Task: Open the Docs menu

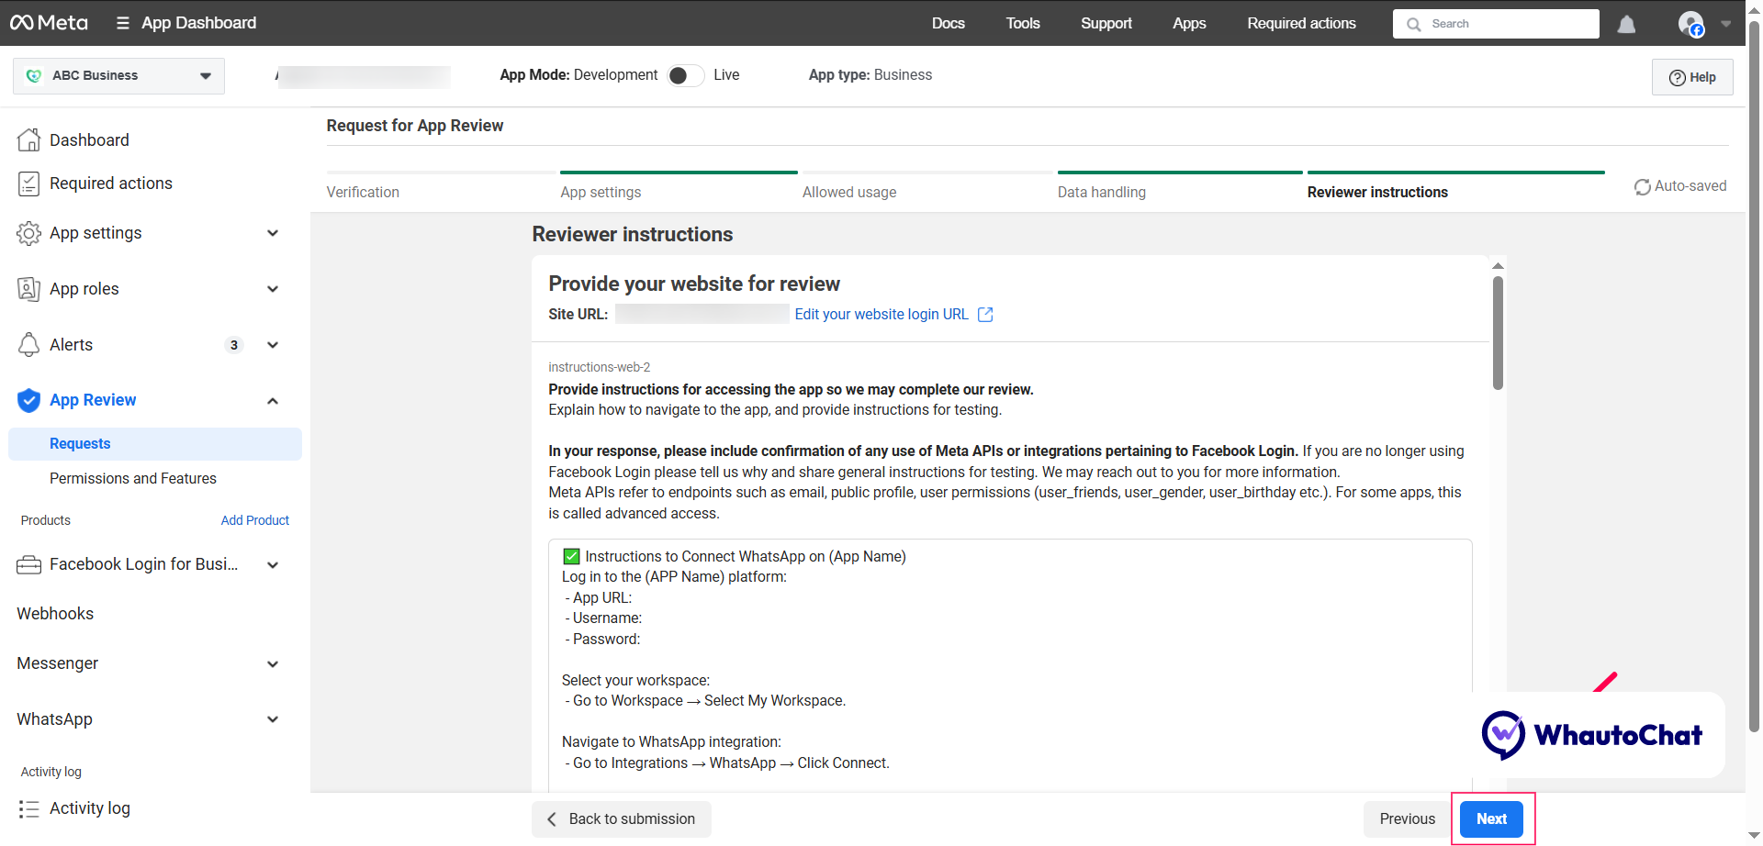Action: click(x=948, y=23)
